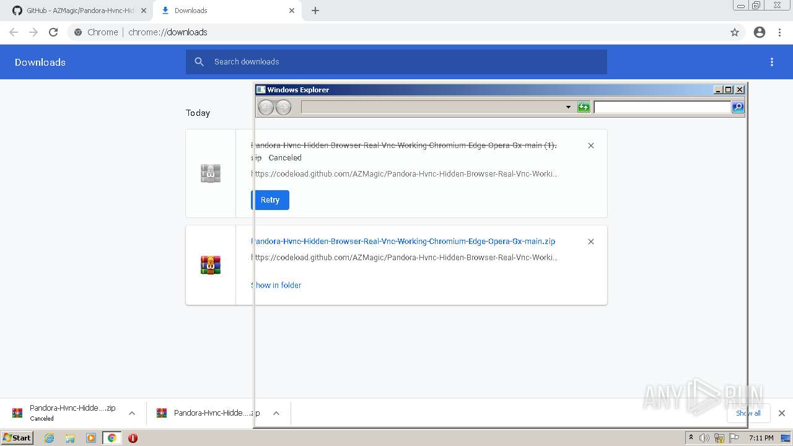Open the Pandora-Hvnc main.zip file link
793x446 pixels.
(403, 242)
